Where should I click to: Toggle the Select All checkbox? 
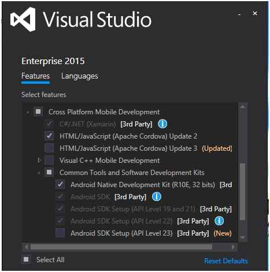pyautogui.click(x=26, y=260)
